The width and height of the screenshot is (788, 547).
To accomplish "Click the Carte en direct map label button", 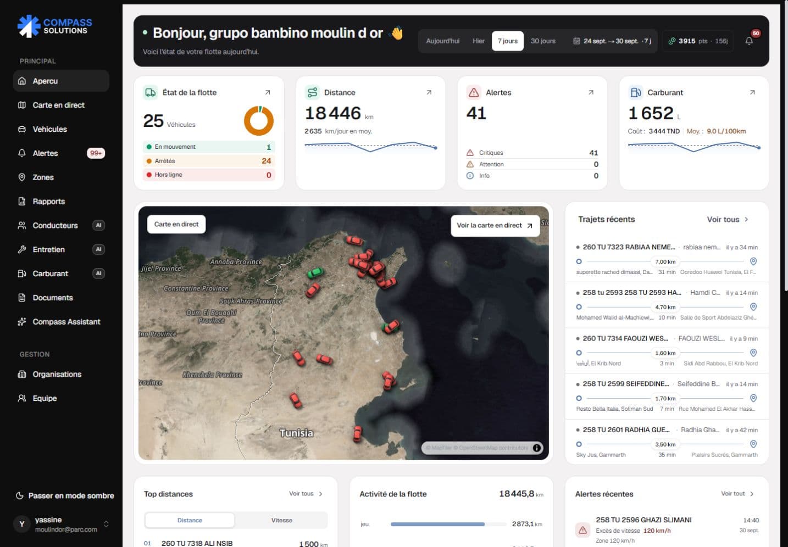I will coord(176,224).
